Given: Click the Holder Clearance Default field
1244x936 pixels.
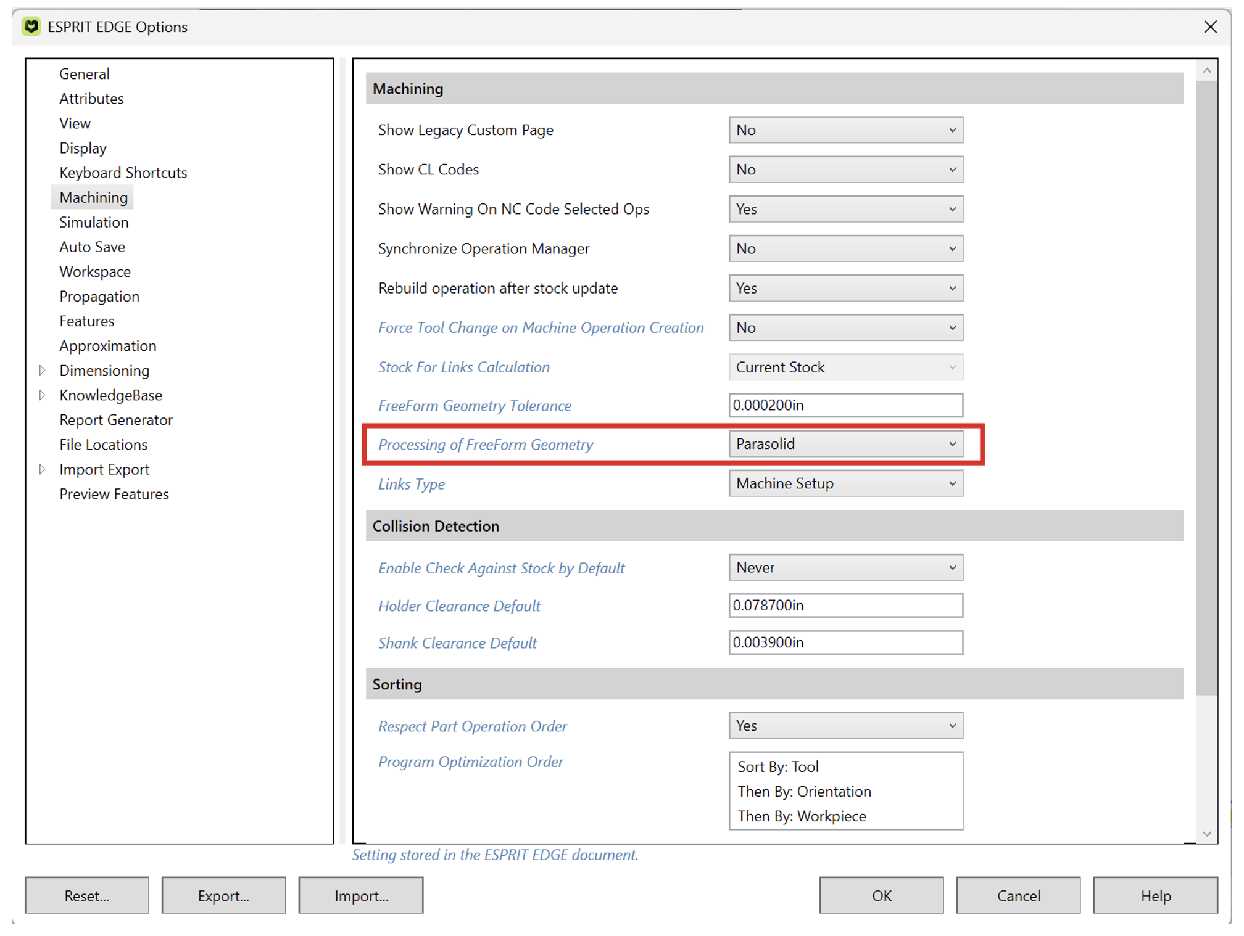Looking at the screenshot, I should tap(845, 606).
